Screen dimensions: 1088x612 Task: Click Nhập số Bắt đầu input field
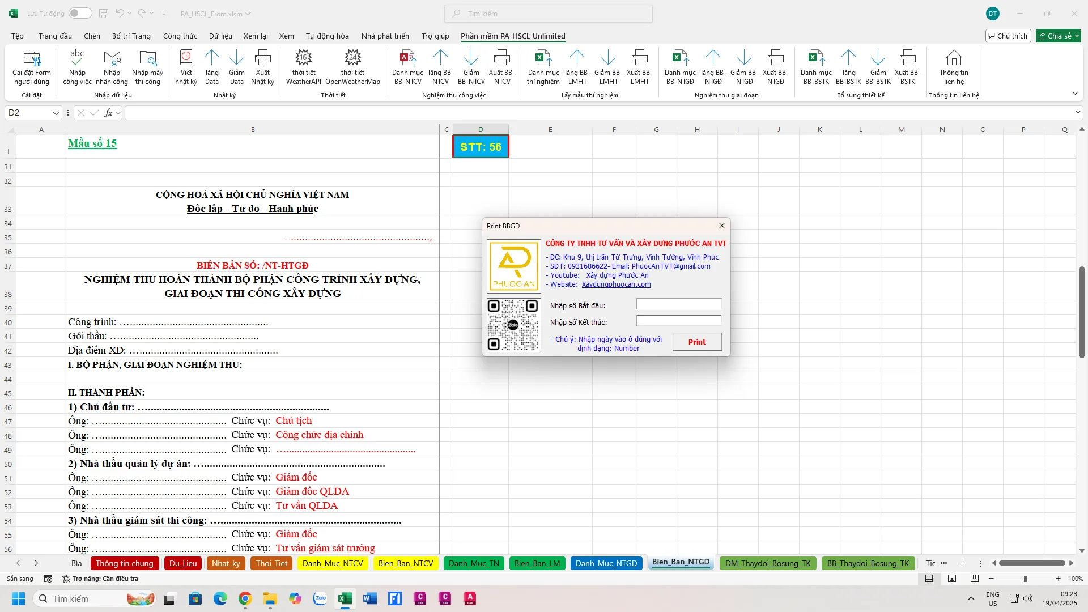(x=679, y=305)
